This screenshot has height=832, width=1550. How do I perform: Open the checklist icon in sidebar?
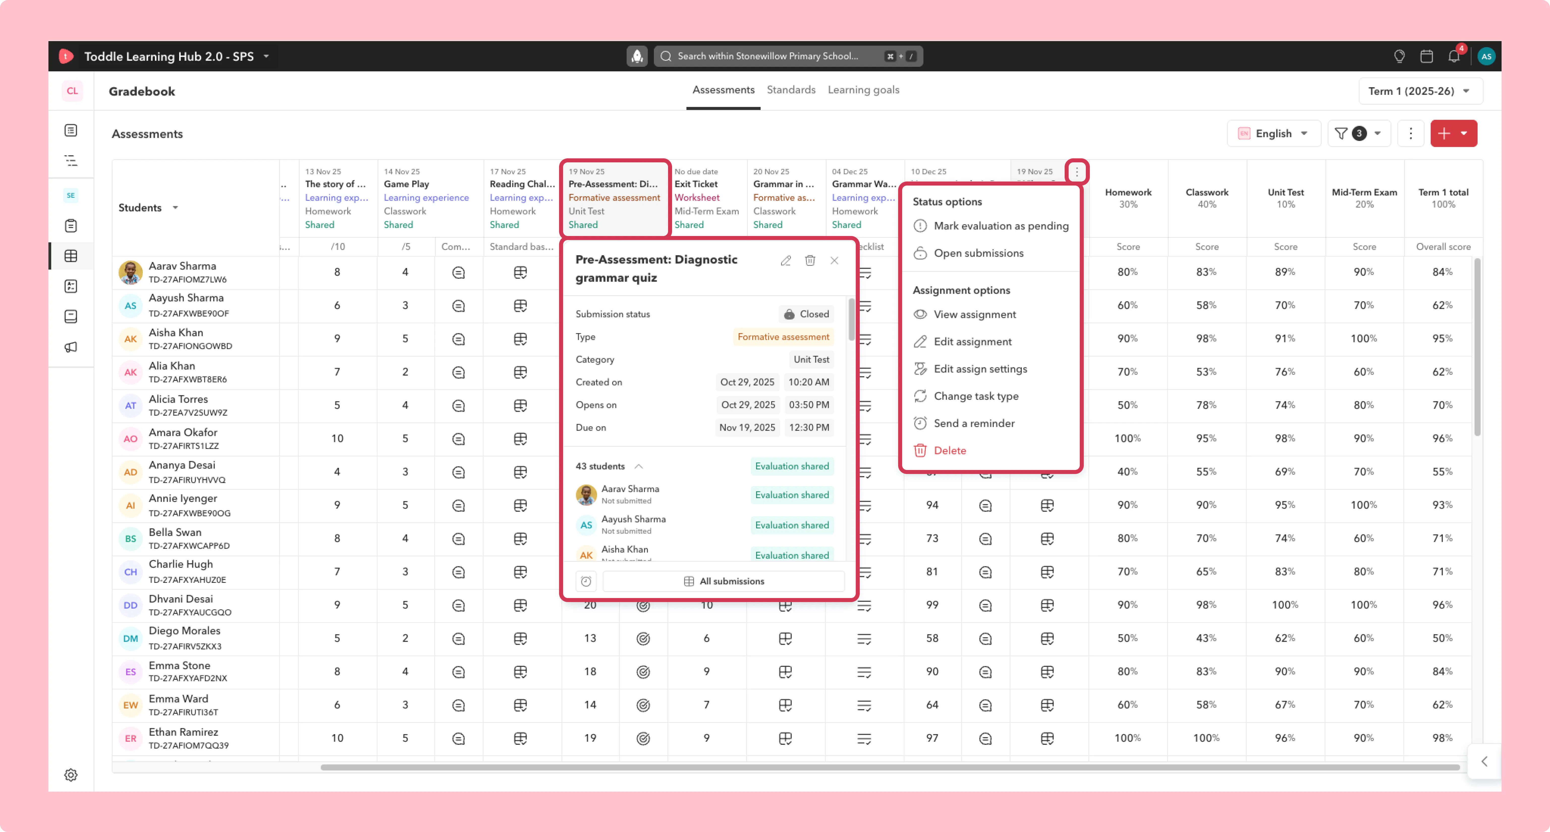(x=71, y=286)
